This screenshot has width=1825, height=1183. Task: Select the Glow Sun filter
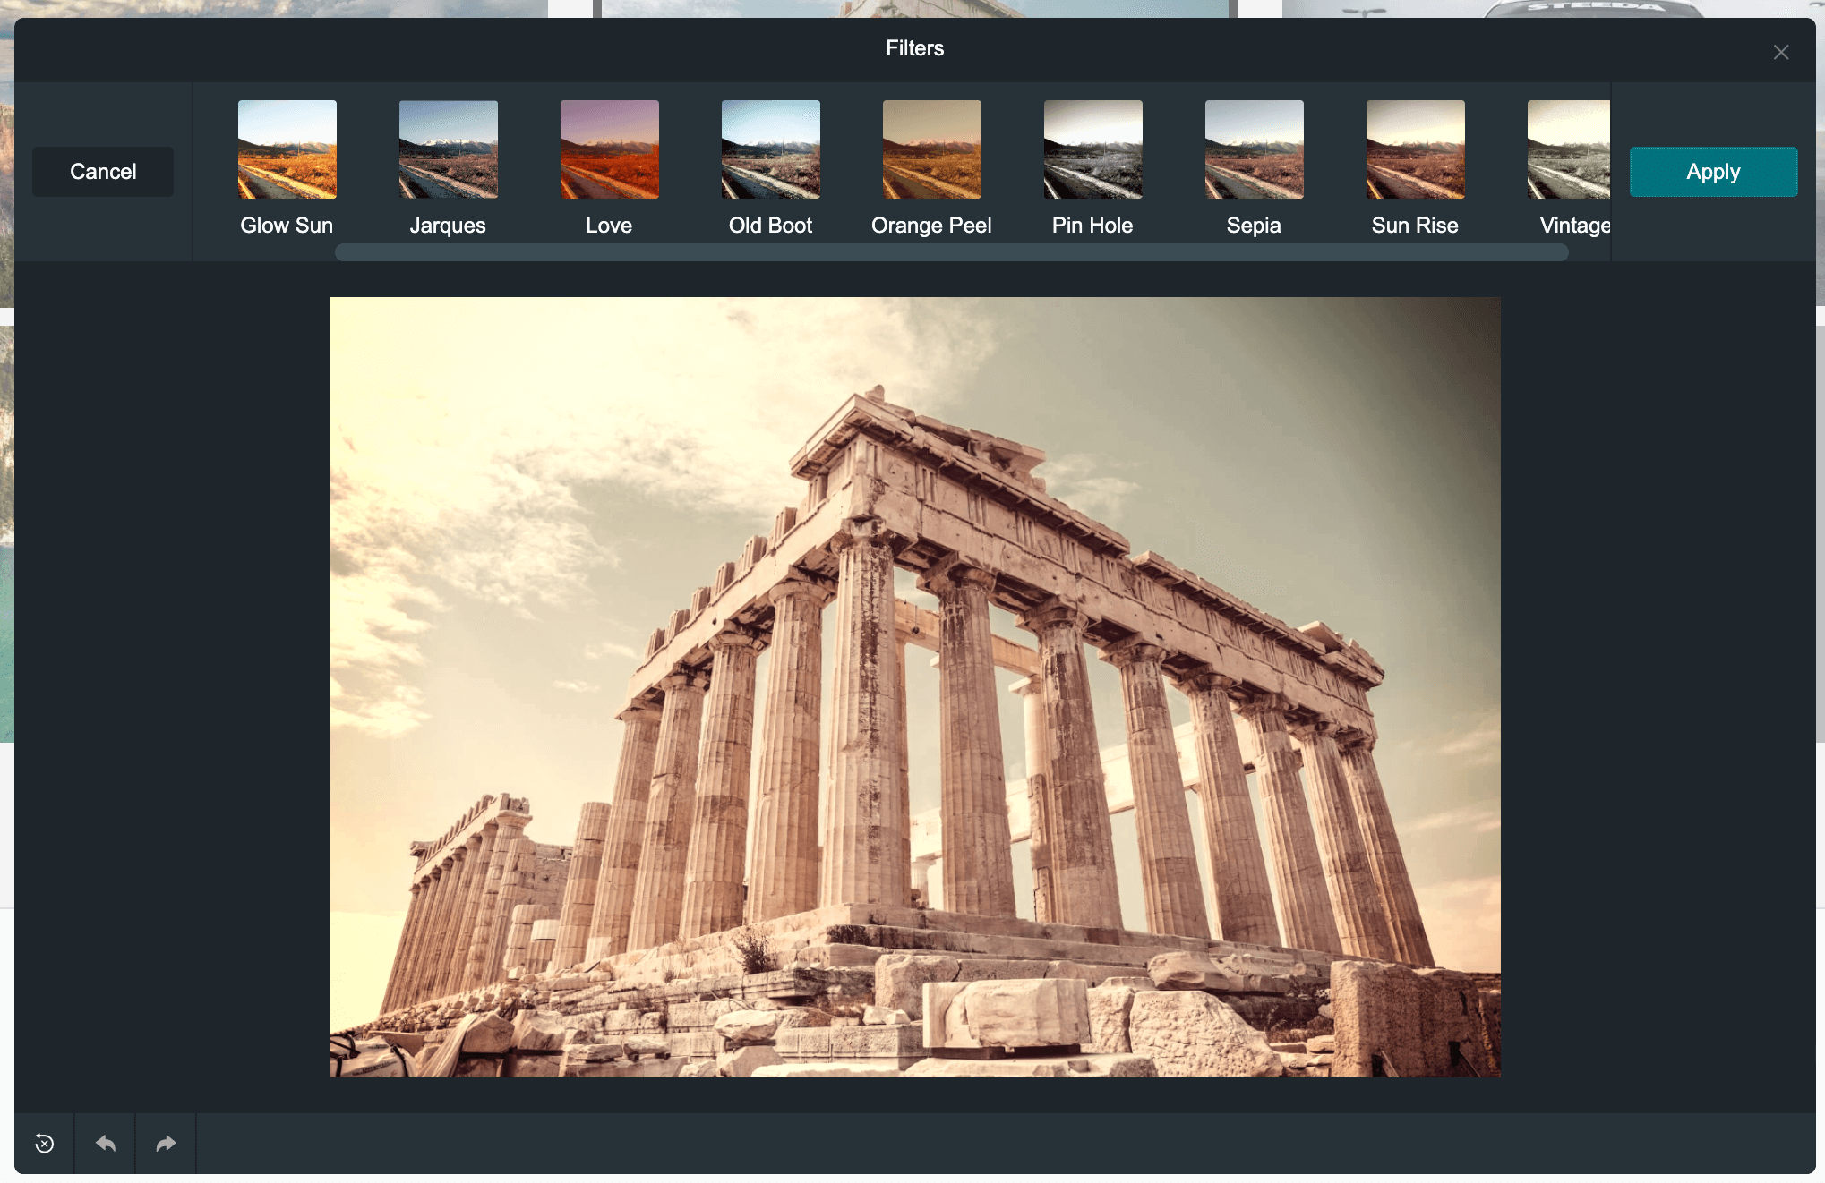click(287, 149)
